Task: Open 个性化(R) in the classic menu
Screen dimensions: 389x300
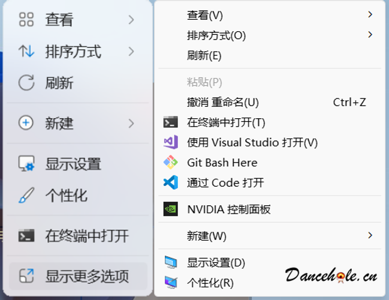Action: (x=270, y=283)
